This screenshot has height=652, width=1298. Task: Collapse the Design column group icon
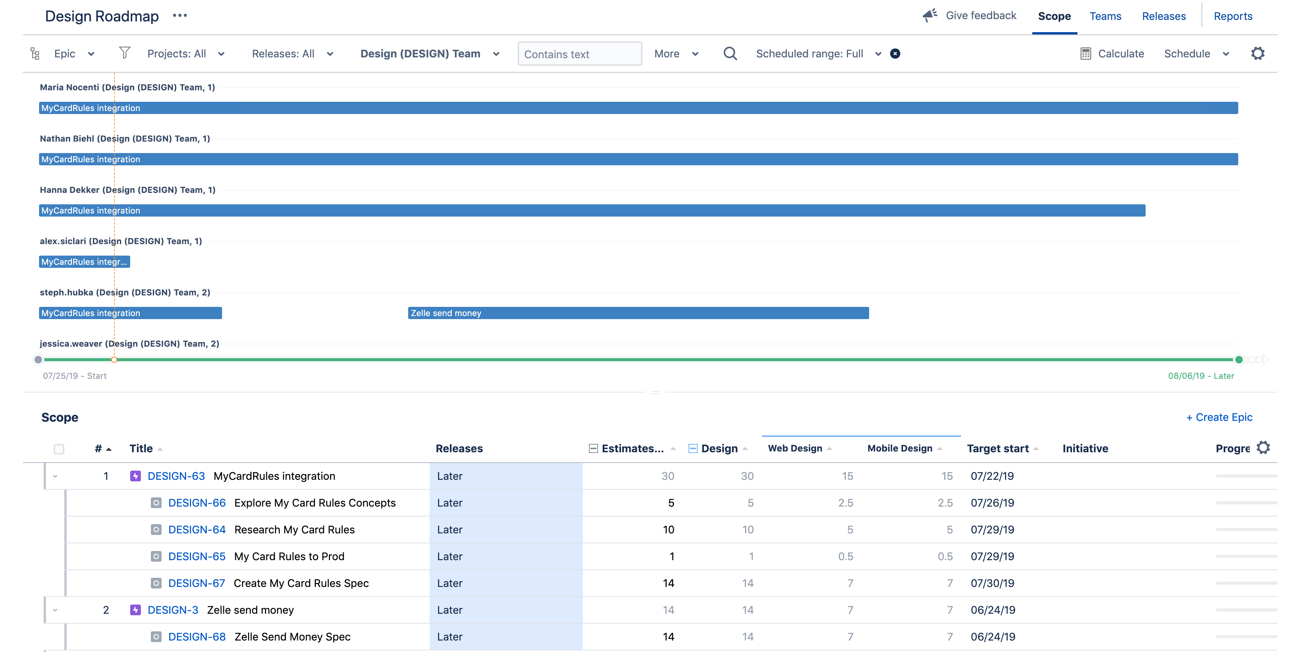point(693,448)
